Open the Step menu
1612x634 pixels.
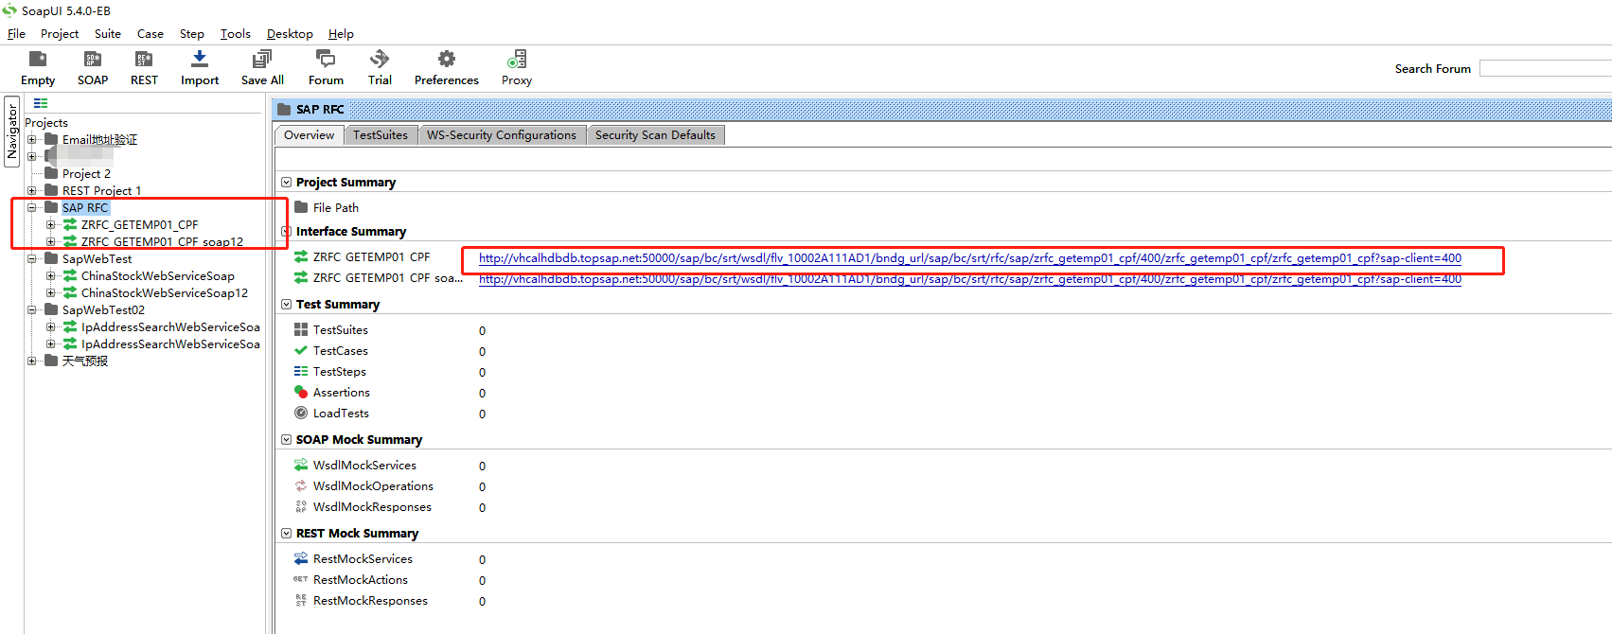click(x=192, y=33)
